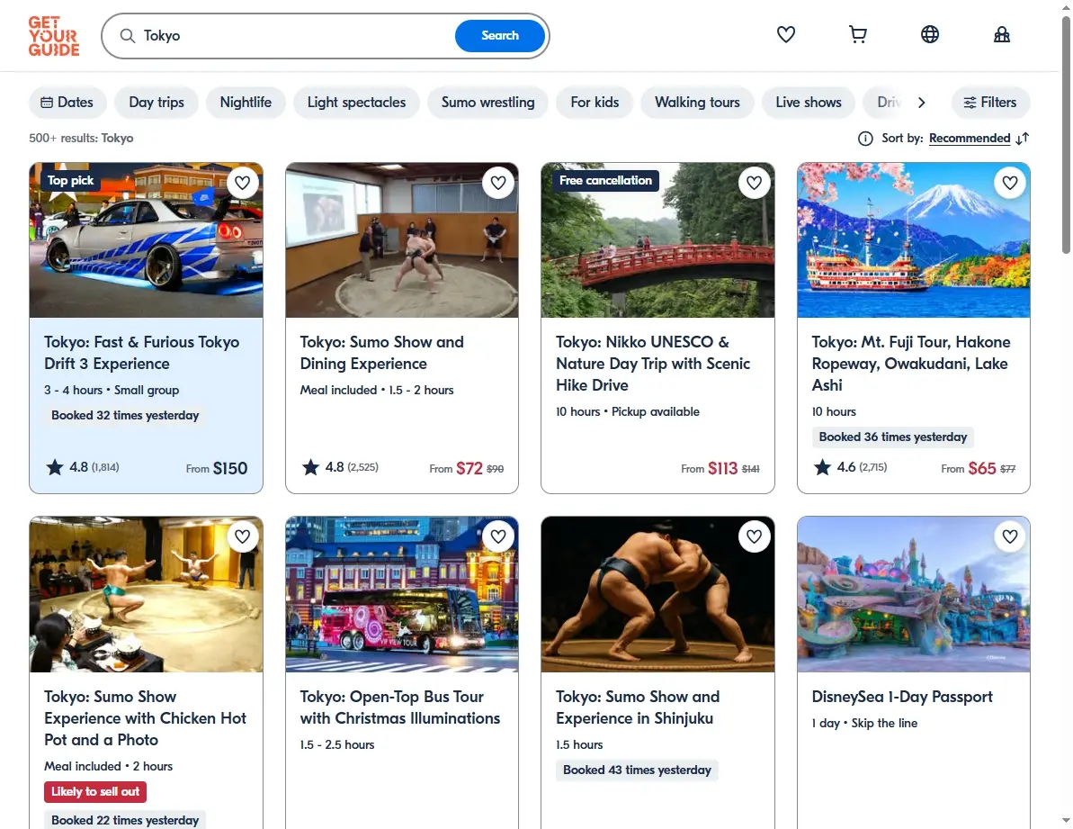The width and height of the screenshot is (1073, 829).
Task: Select the Live shows filter chip
Action: point(809,103)
